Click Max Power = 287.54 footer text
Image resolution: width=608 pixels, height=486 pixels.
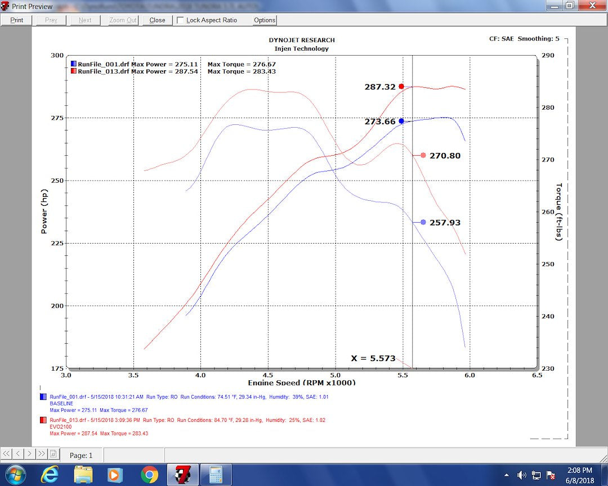(x=73, y=433)
